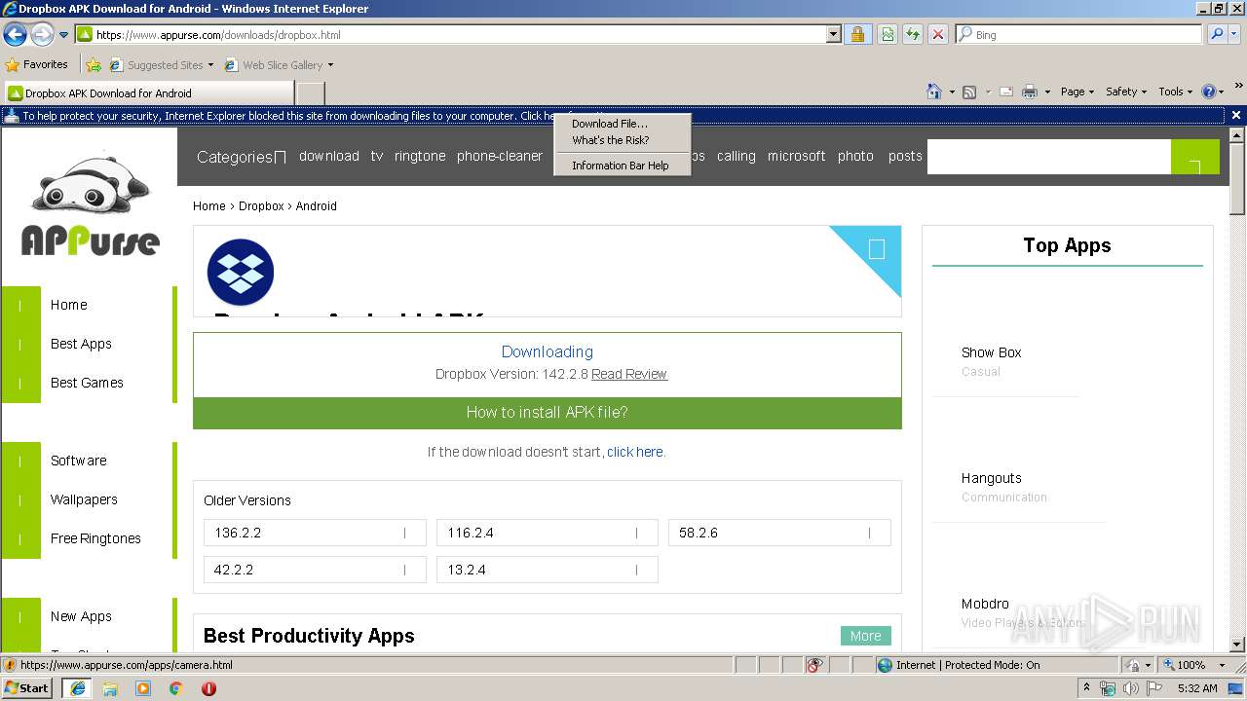Print page using printer icon
Viewport: 1247px width, 701px height.
point(1030,92)
